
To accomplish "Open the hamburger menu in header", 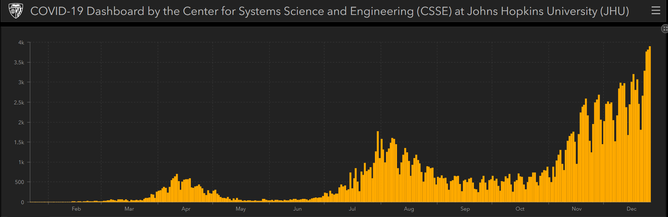I will point(656,11).
